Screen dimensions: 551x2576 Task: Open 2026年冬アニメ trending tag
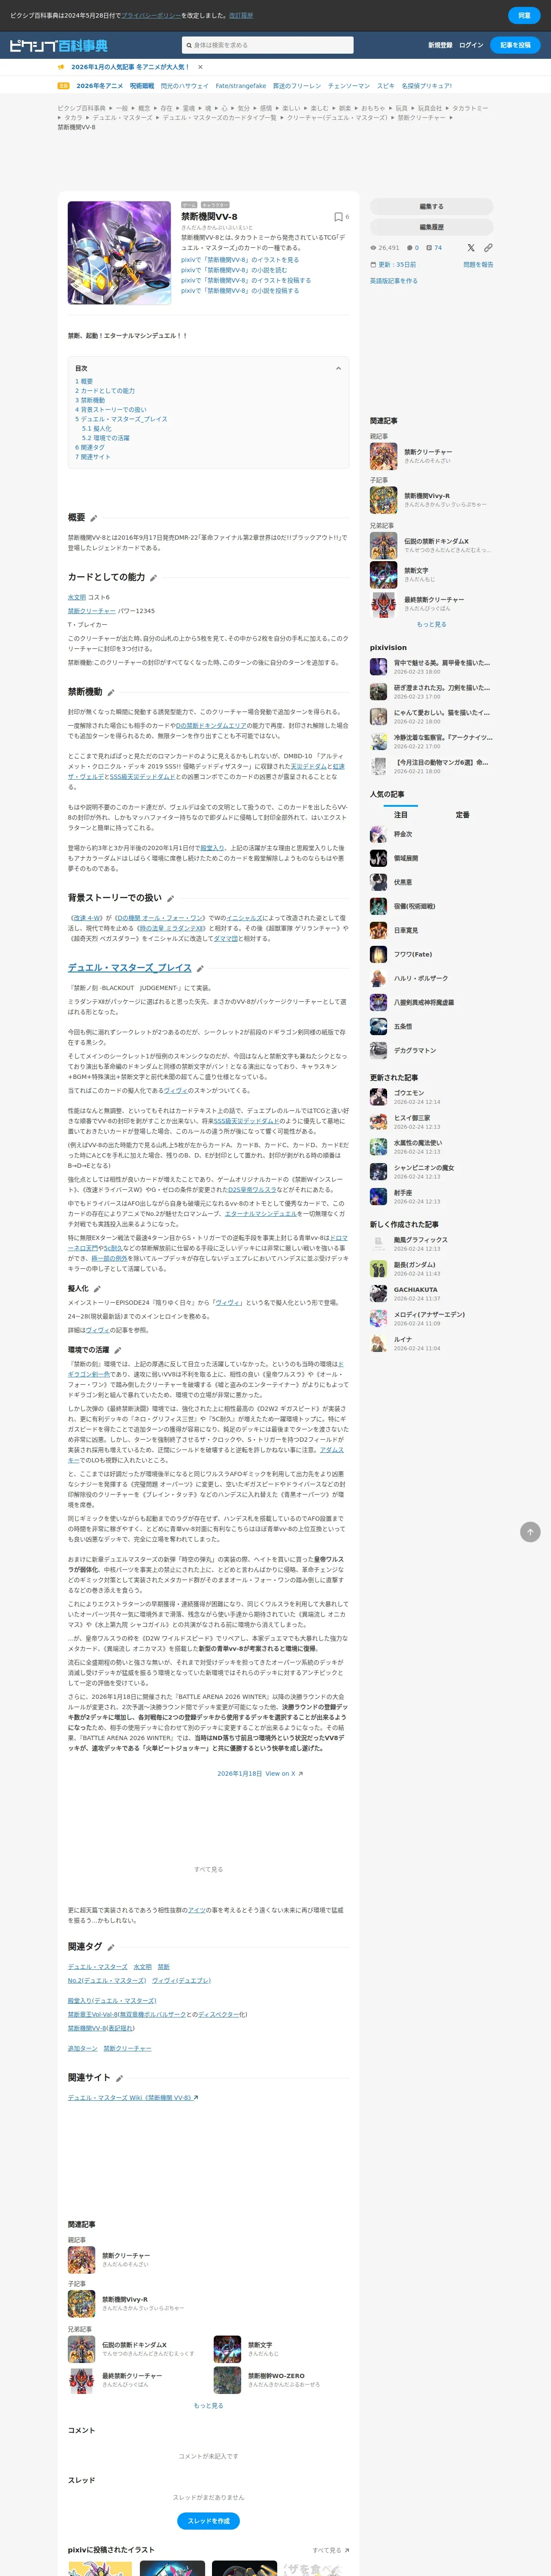(x=99, y=86)
